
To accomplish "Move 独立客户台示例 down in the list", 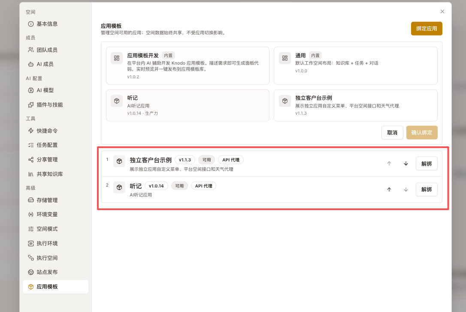I will point(405,163).
